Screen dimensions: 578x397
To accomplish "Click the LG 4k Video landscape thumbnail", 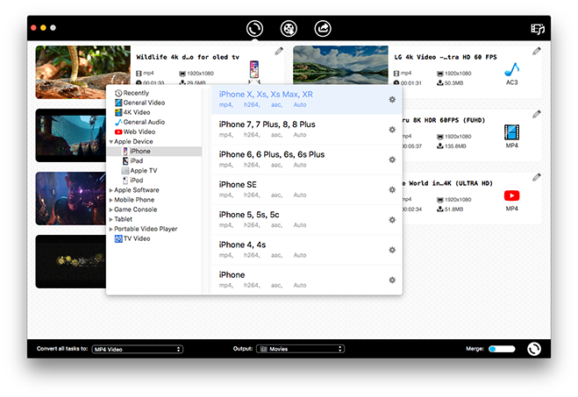I will click(340, 65).
